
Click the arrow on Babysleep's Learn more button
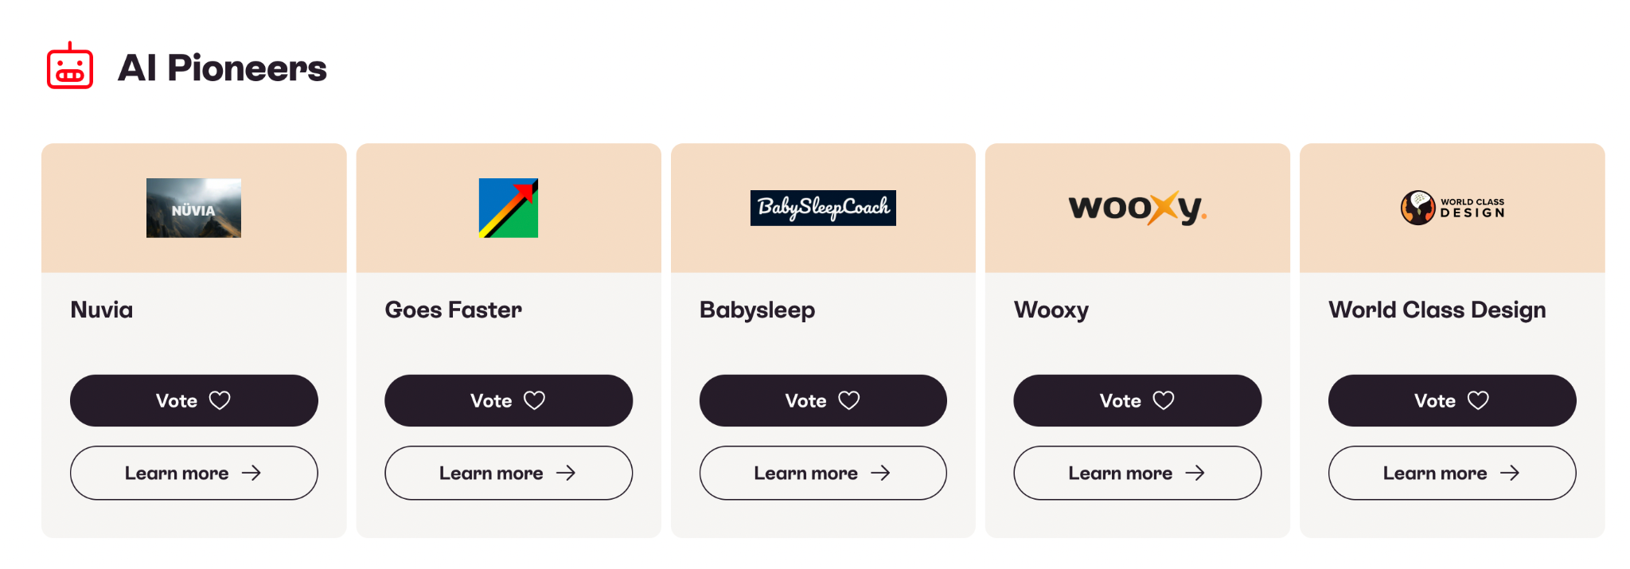pos(880,473)
